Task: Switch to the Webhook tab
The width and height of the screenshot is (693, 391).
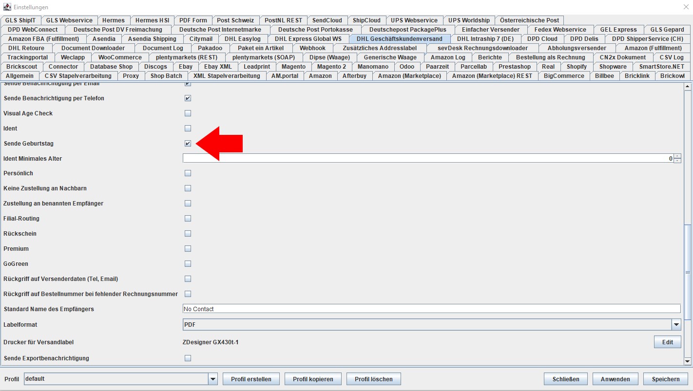Action: pyautogui.click(x=312, y=48)
